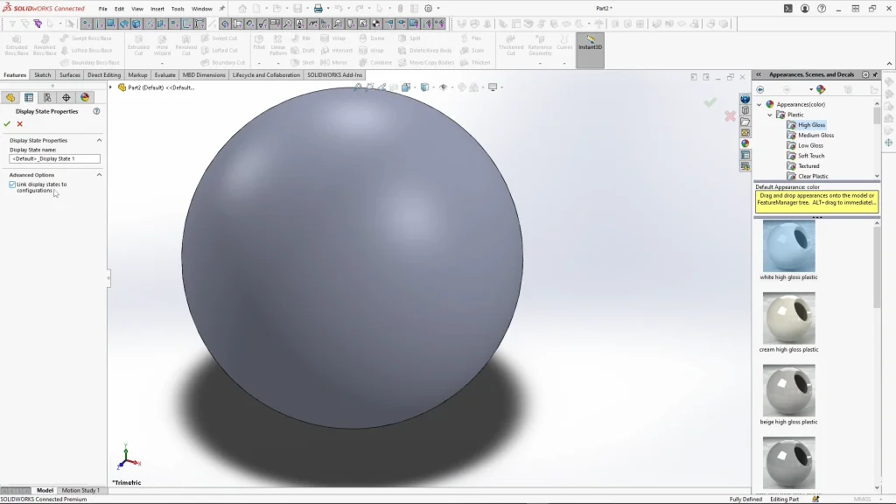Click the Display State name field
Screen dimensions: 896x504
(x=54, y=159)
